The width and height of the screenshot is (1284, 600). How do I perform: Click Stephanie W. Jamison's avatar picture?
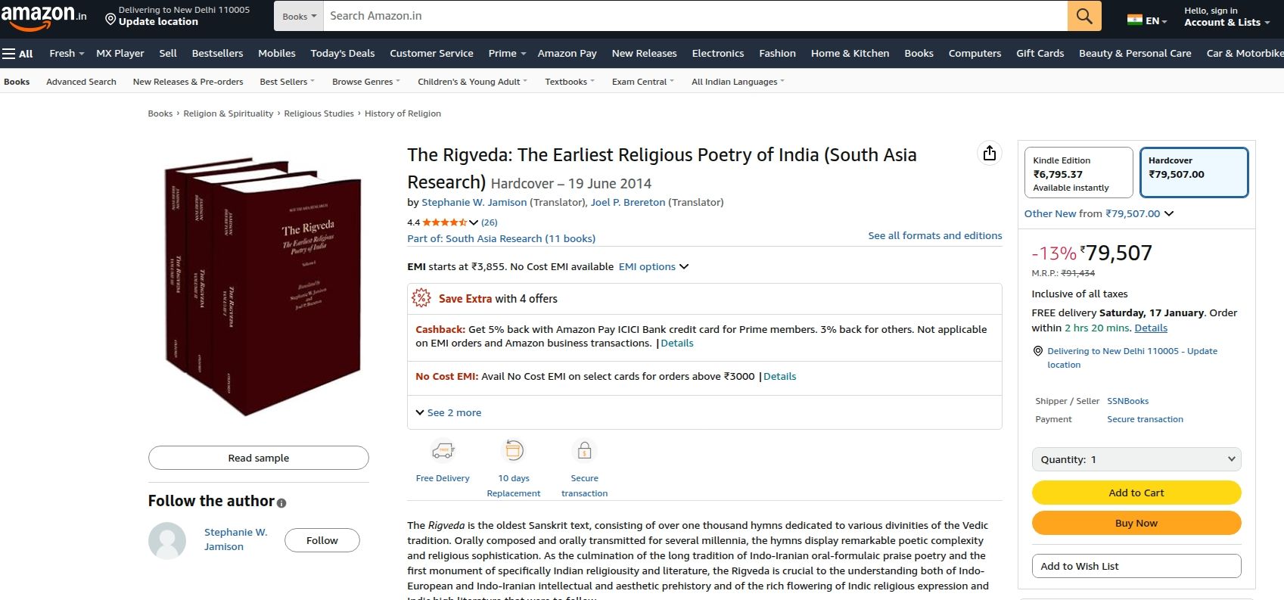click(x=167, y=540)
